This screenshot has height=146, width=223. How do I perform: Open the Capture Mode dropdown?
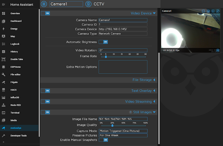tap(123, 131)
